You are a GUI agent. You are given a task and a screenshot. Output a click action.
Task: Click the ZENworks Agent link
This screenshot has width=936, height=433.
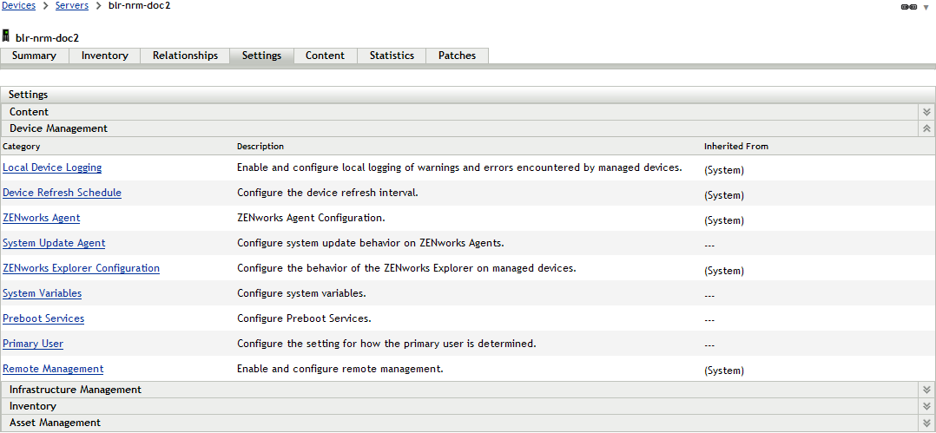[x=42, y=218]
